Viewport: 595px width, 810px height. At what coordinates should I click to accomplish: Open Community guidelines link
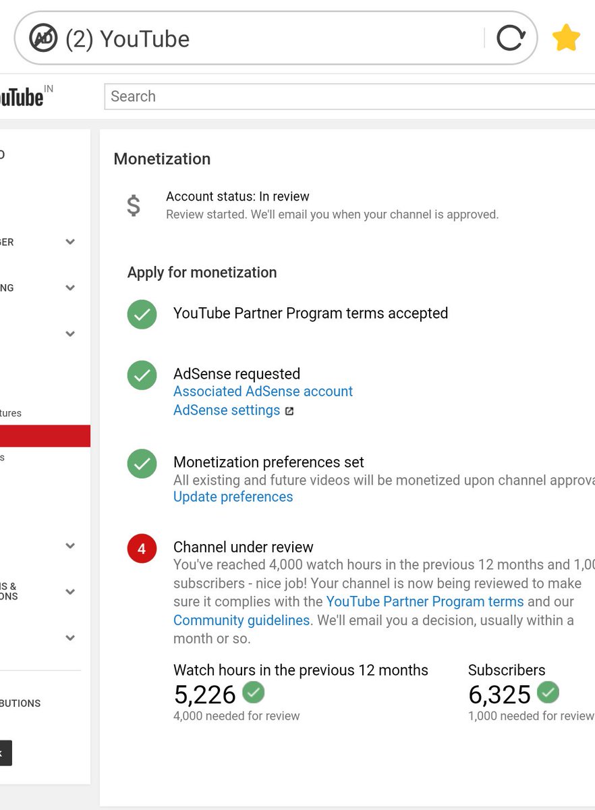click(242, 620)
